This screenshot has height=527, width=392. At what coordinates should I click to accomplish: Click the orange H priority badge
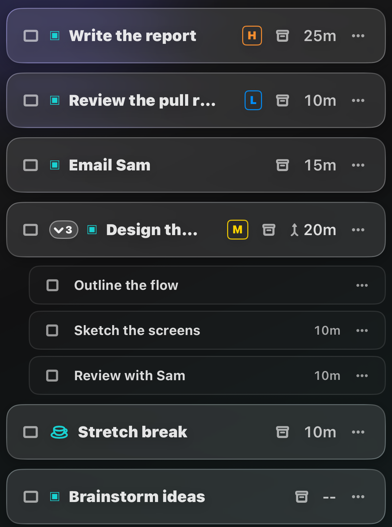point(252,36)
